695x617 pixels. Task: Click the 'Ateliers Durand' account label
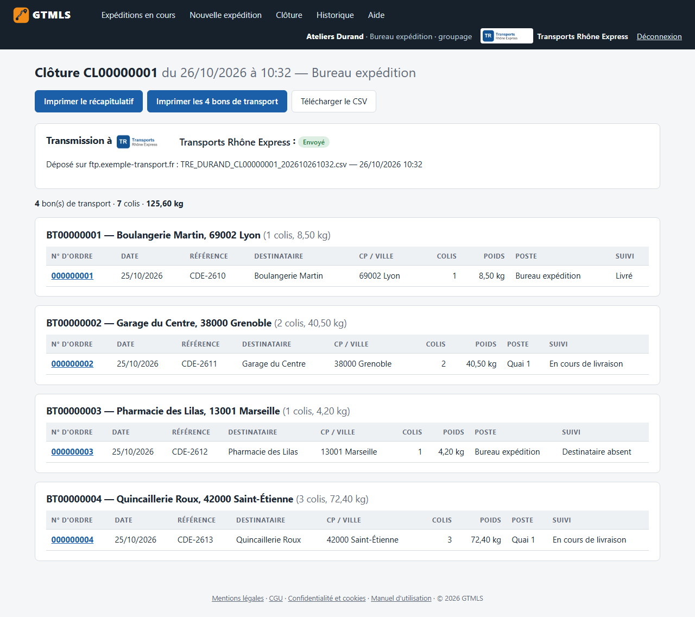(335, 36)
